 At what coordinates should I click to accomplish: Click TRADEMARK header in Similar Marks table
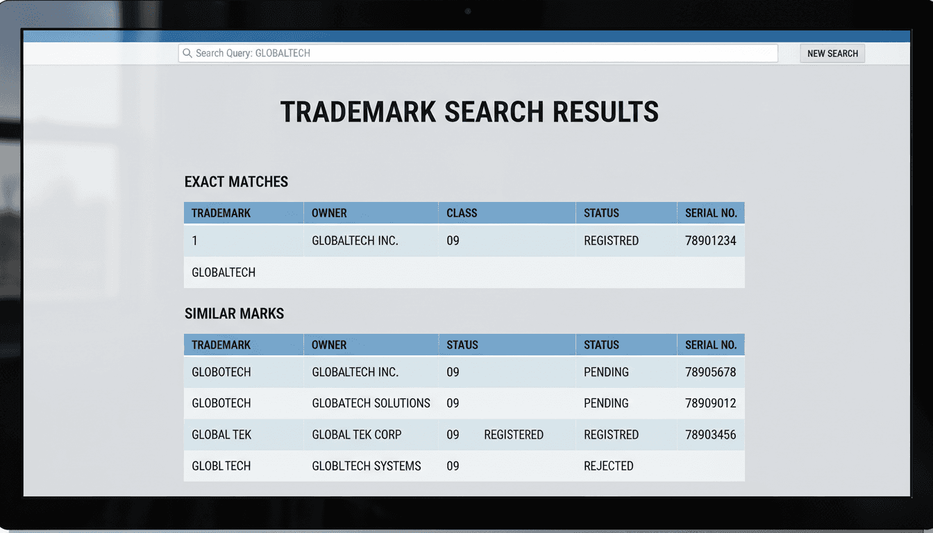tap(221, 345)
